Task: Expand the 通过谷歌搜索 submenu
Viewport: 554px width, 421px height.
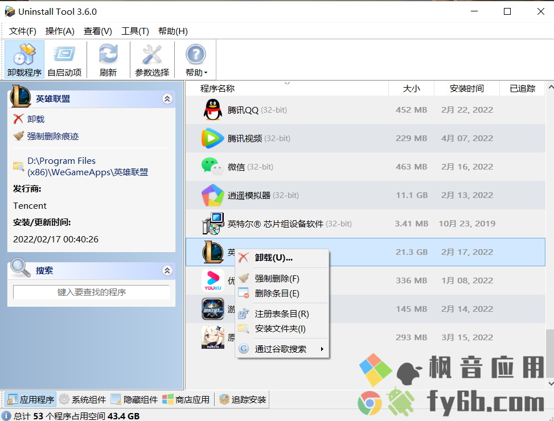Action: click(x=282, y=349)
